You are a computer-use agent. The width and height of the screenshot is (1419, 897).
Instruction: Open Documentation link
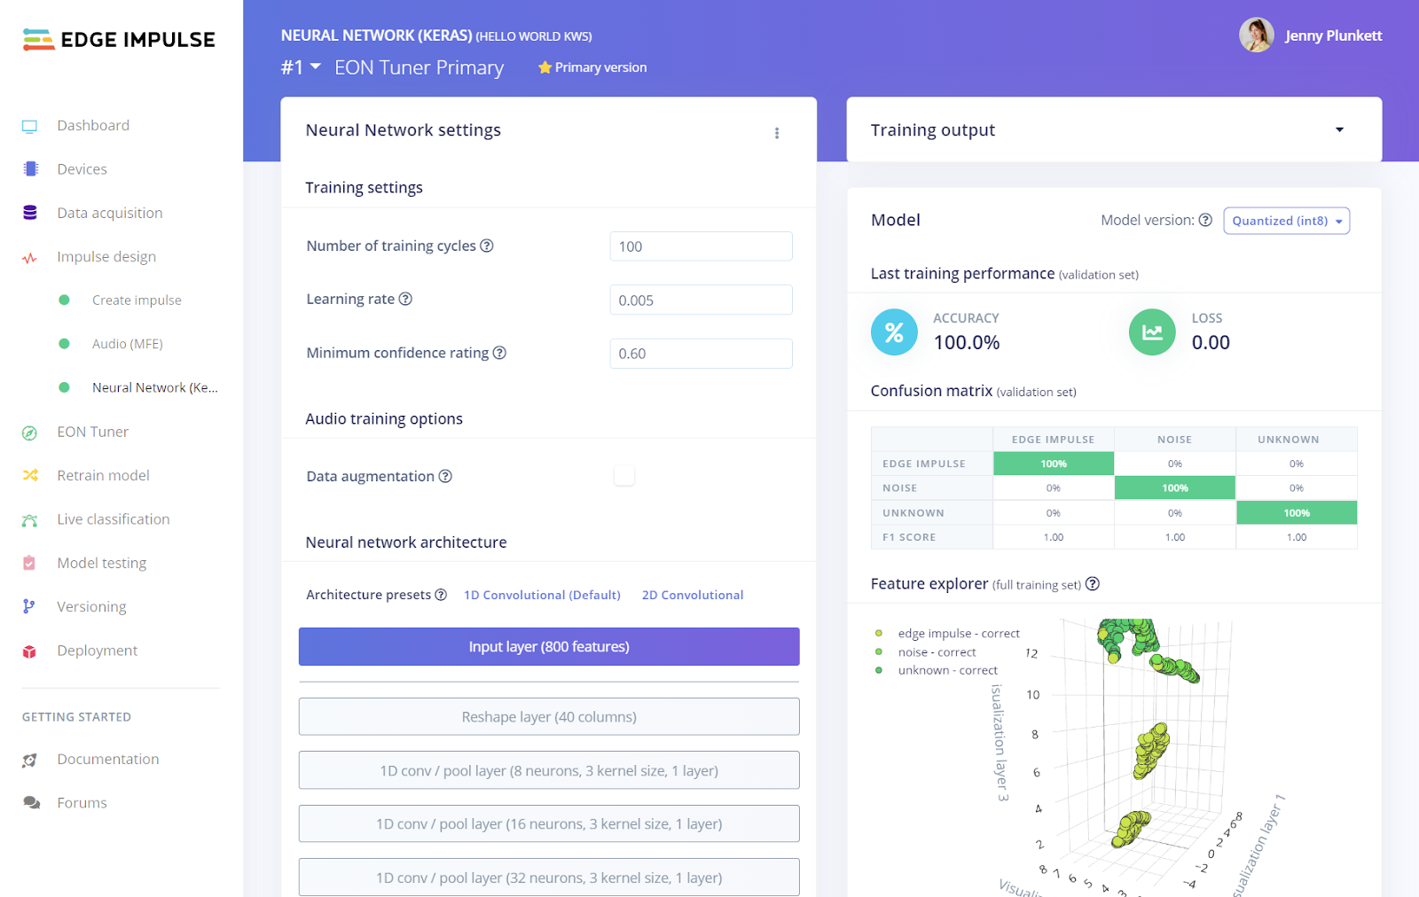tap(108, 759)
